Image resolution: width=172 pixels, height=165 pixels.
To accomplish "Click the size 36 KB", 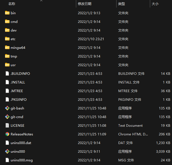I will click(x=166, y=91).
